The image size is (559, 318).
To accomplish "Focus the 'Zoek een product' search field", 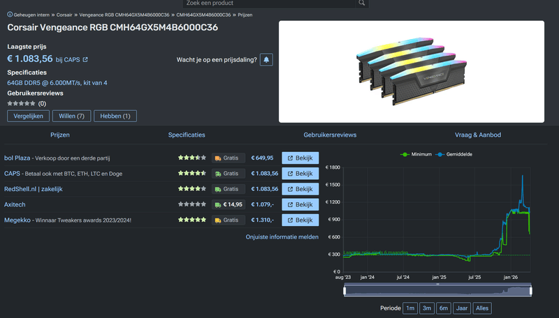I will (269, 3).
